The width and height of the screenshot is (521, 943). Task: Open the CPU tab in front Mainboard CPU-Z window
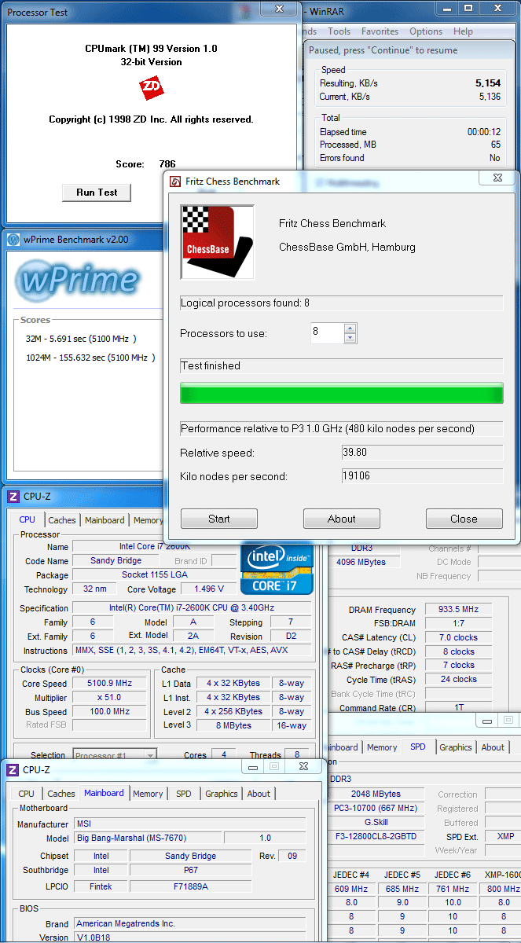pos(26,794)
